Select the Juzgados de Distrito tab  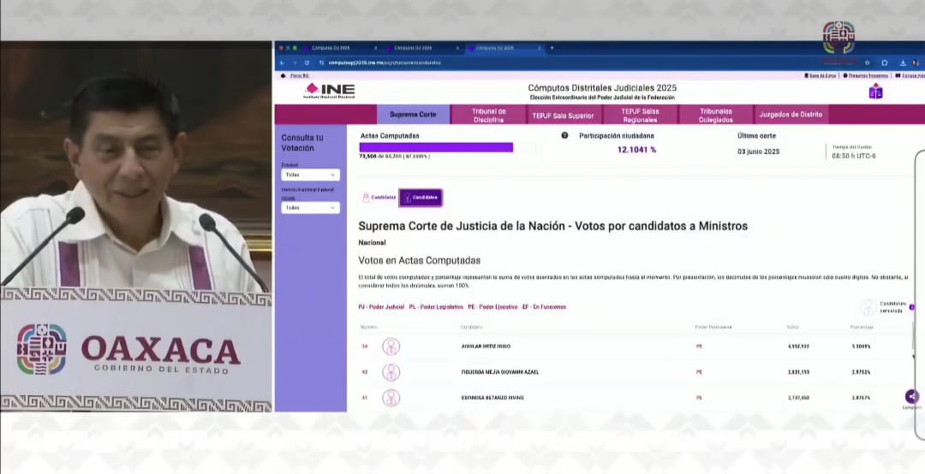pyautogui.click(x=791, y=115)
